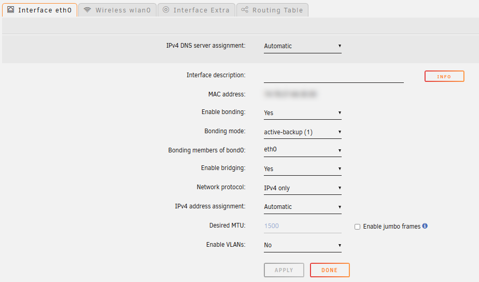Click the wifi icon on wlan0 tab
This screenshot has width=479, height=282.
point(87,10)
